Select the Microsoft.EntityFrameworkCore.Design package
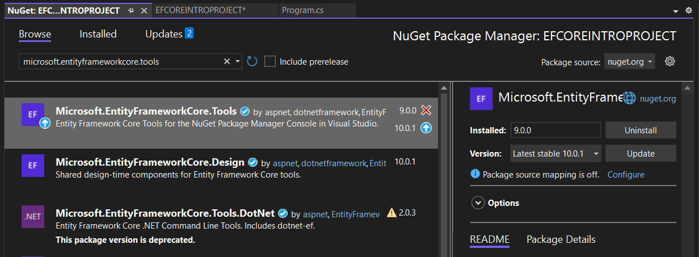Screen dimensions: 699x257 (150, 162)
